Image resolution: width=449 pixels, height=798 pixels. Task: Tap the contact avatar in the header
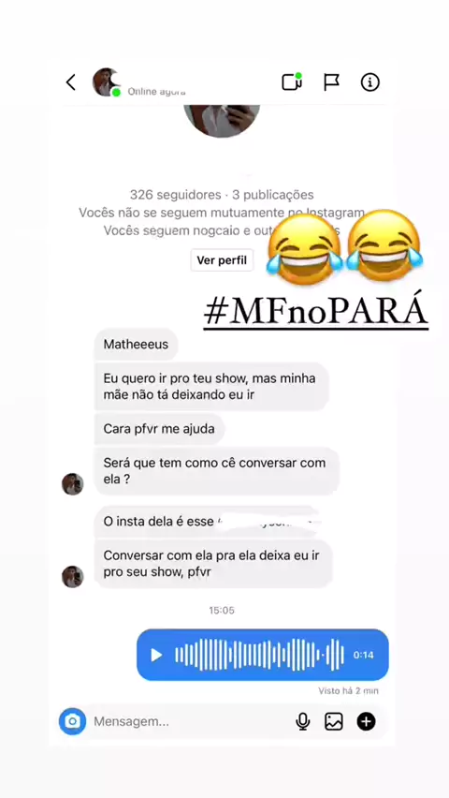coord(107,81)
